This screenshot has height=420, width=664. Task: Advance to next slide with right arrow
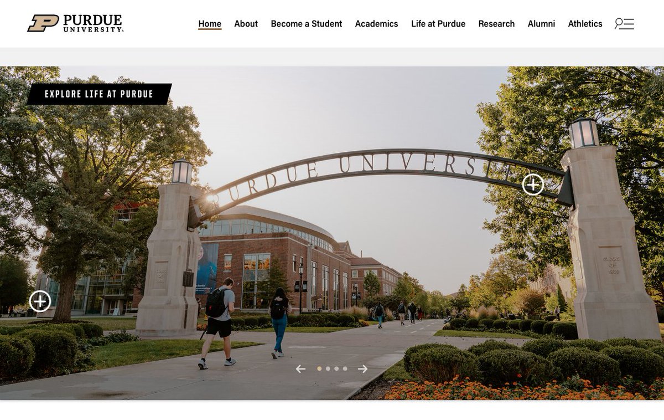pos(362,369)
